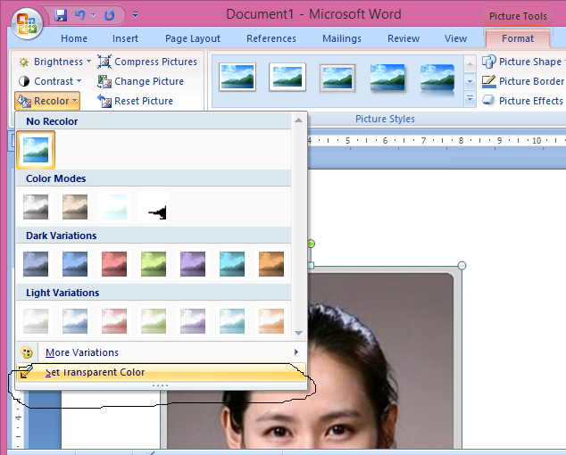Expand the full Picture Styles gallery
This screenshot has height=455, width=566.
(x=470, y=98)
